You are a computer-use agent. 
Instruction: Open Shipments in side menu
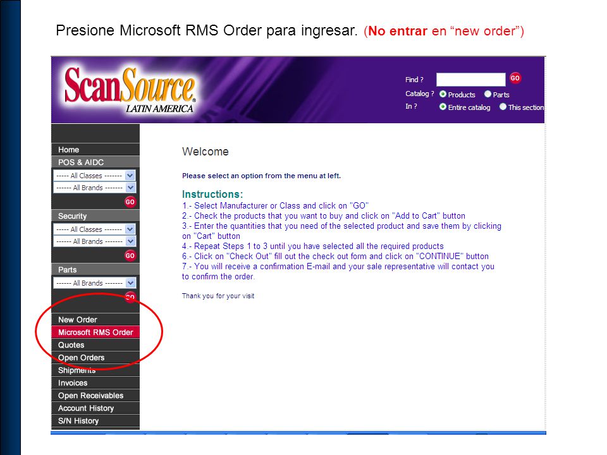pyautogui.click(x=95, y=370)
